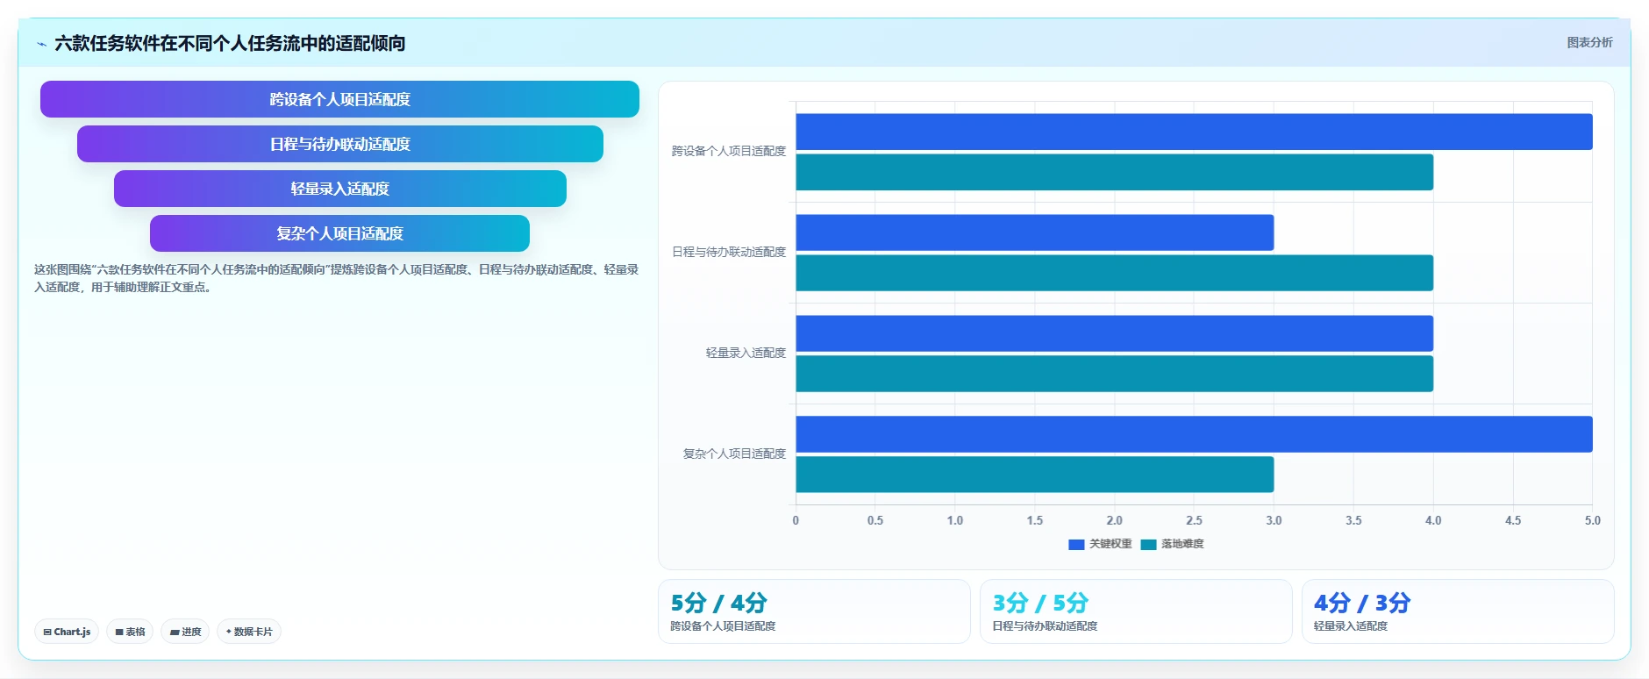Click the y-axis label 日程与待办联动适配度
1649x679 pixels.
point(729,252)
